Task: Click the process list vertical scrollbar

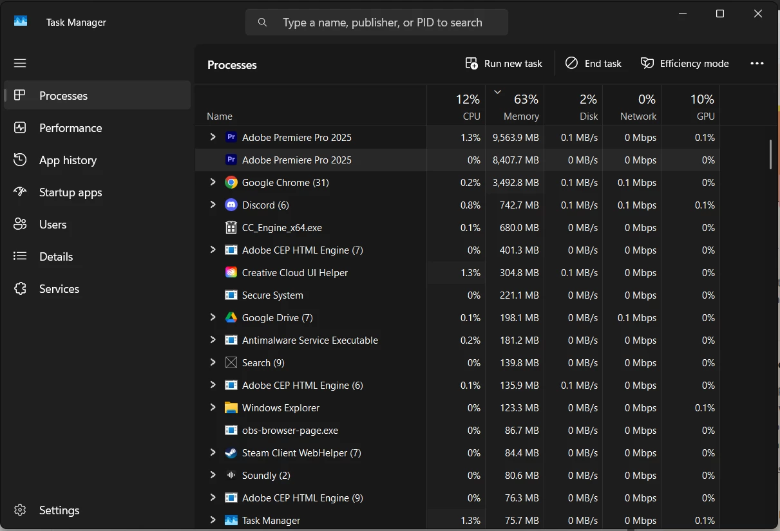Action: tap(770, 154)
